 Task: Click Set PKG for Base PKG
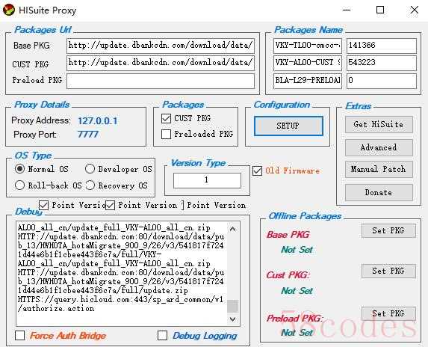(x=388, y=230)
